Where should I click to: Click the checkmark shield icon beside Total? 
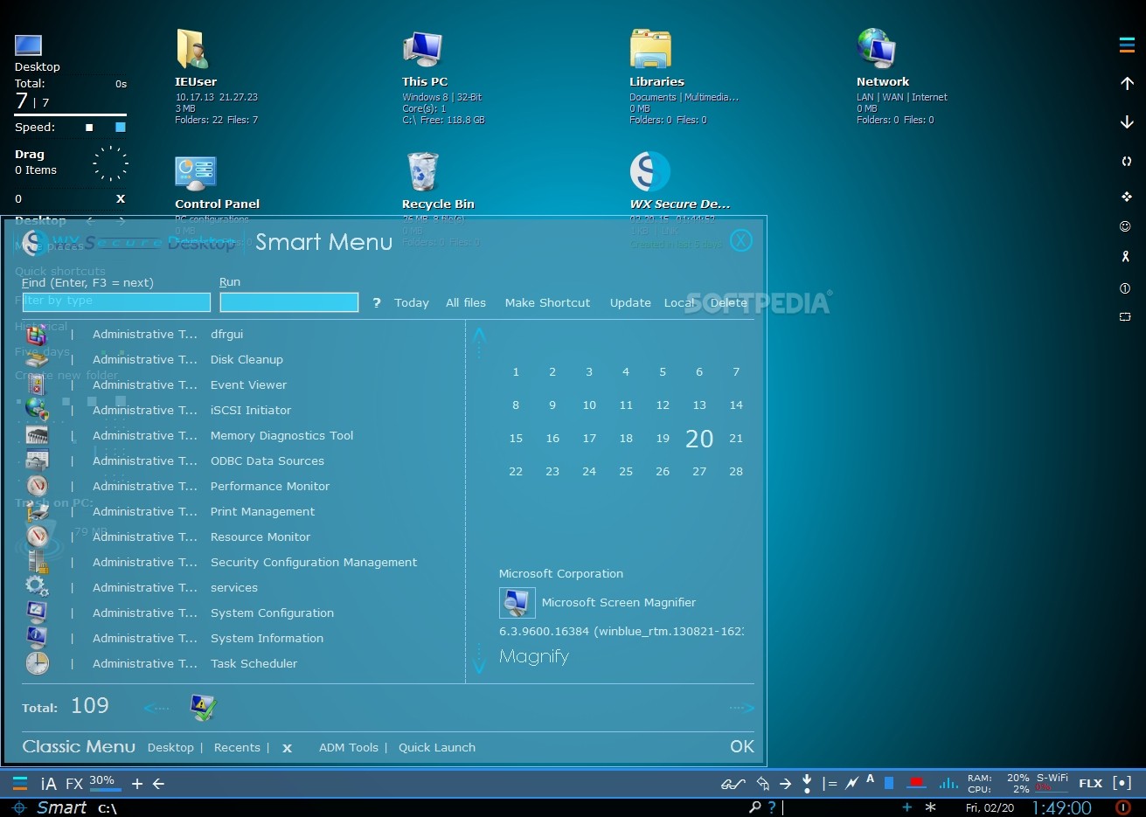pos(203,707)
